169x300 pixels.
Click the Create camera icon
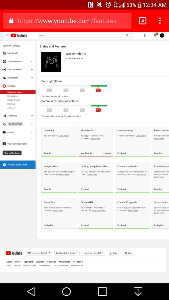click(x=4, y=132)
